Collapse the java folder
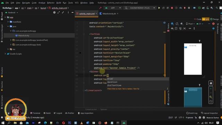The height and width of the screenshot is (125, 222). click(x=8, y=26)
